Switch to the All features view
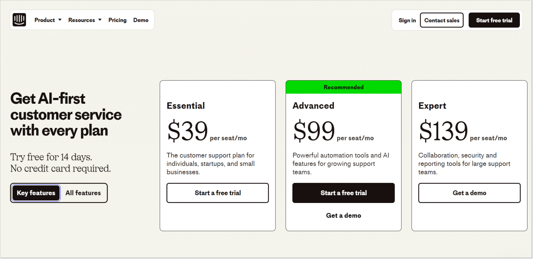 click(x=83, y=193)
